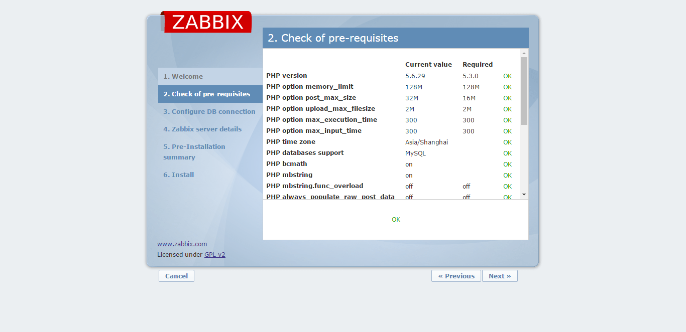Click the 'PHP option memory_limit' label
The height and width of the screenshot is (332, 686).
[x=310, y=86]
